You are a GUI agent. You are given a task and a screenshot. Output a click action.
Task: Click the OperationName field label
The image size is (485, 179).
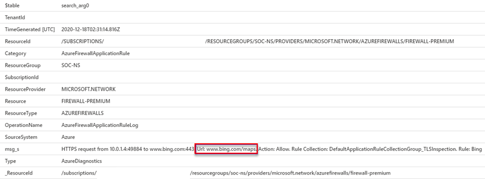pyautogui.click(x=23, y=125)
